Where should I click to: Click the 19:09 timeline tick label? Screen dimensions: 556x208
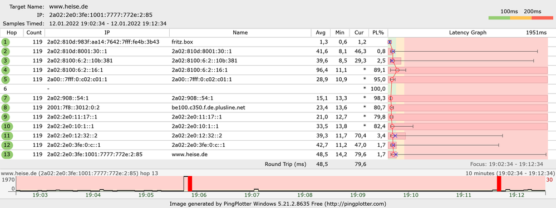[x=358, y=195]
